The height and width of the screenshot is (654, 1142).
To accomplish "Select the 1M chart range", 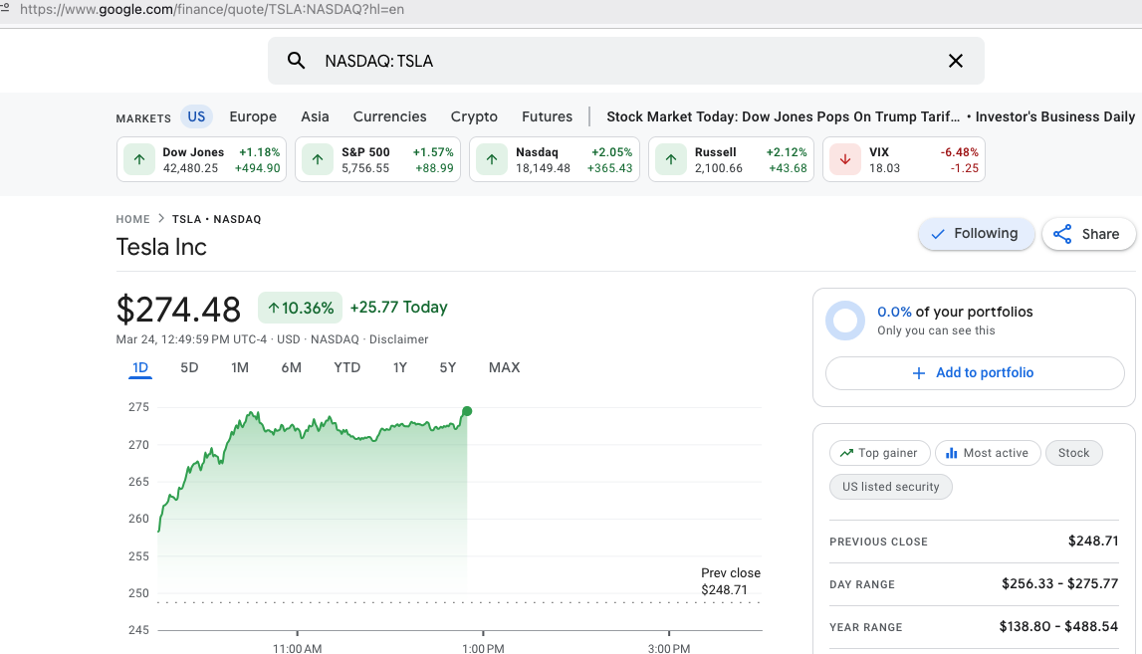I will pos(240,367).
